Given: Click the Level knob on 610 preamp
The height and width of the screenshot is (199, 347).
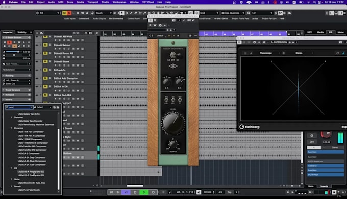Looking at the screenshot, I should click(x=173, y=123).
